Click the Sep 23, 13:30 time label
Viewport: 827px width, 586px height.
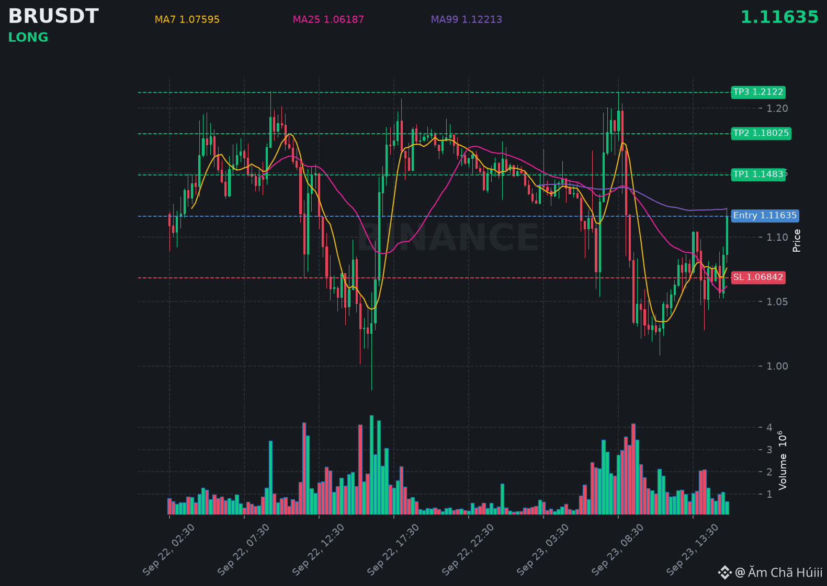click(693, 550)
